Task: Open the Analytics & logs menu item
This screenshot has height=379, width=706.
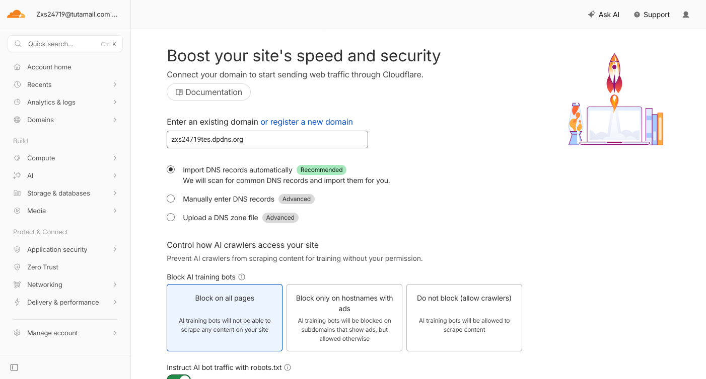Action: tap(65, 102)
